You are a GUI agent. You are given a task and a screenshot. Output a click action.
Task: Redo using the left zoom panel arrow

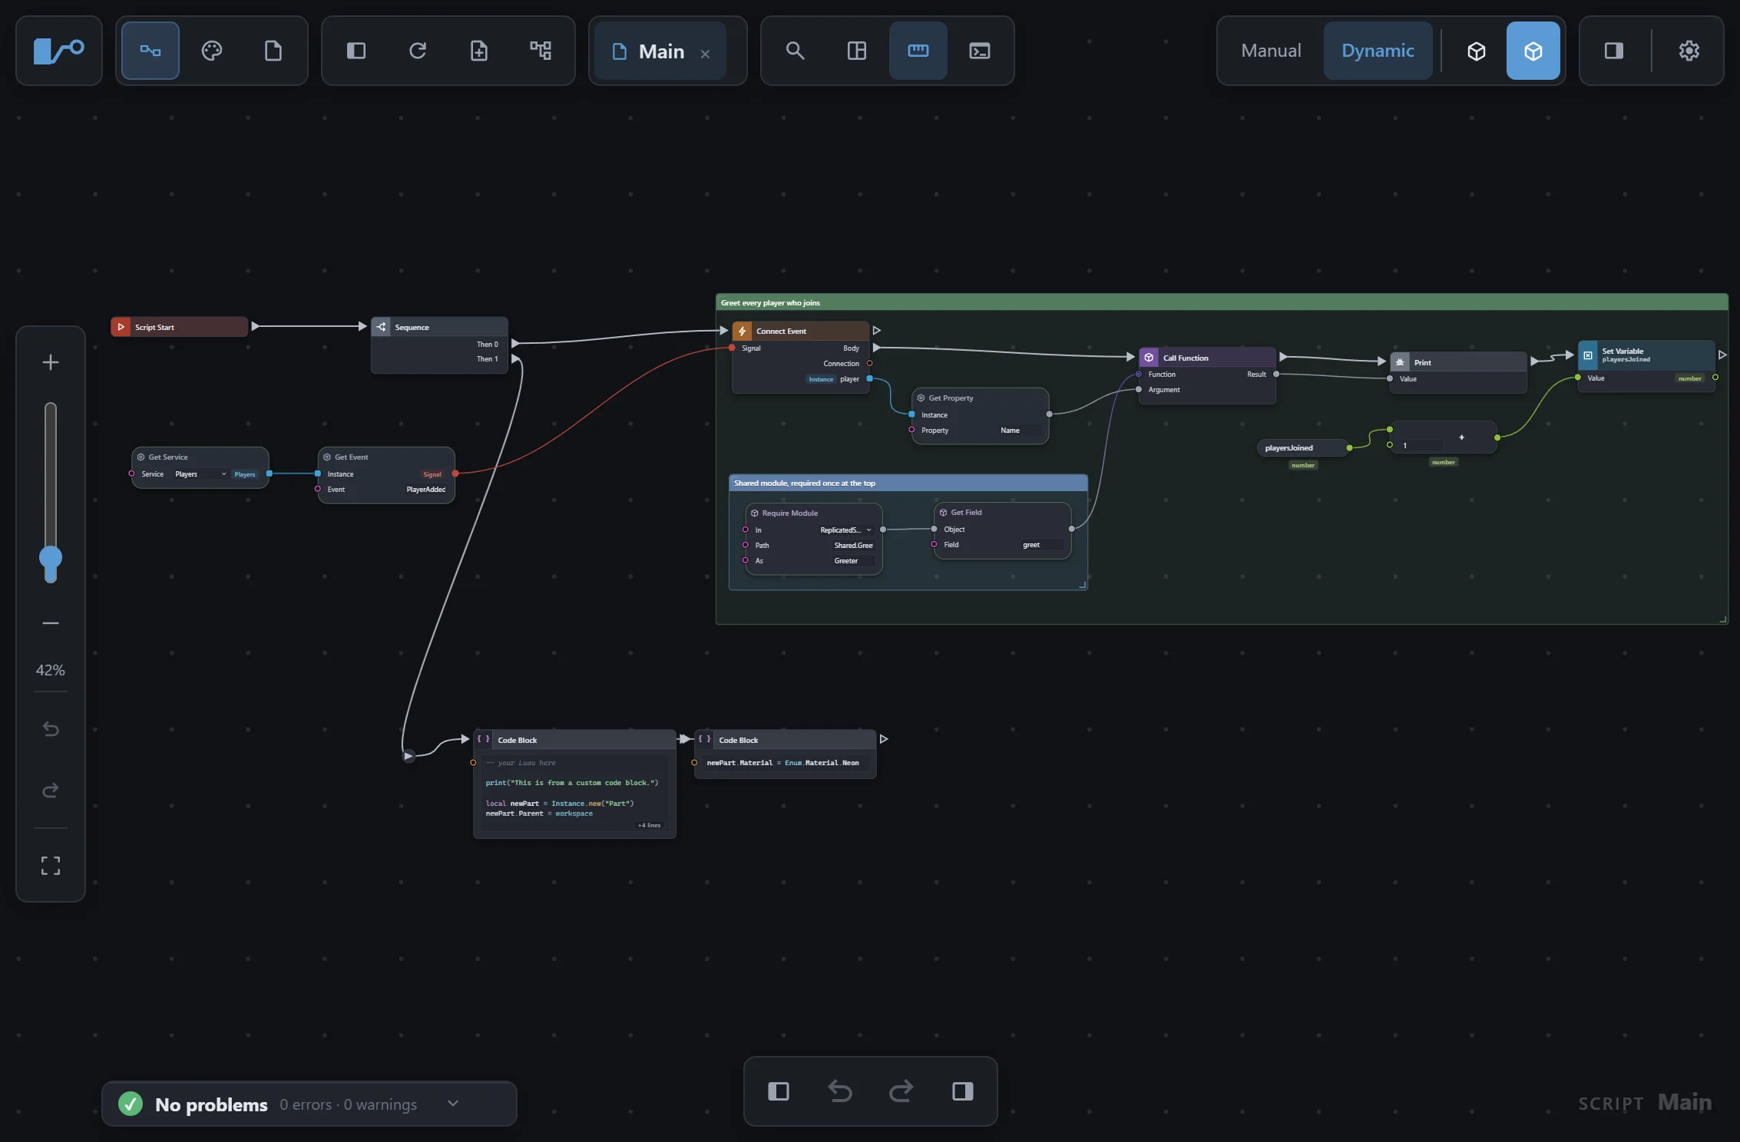pyautogui.click(x=51, y=790)
